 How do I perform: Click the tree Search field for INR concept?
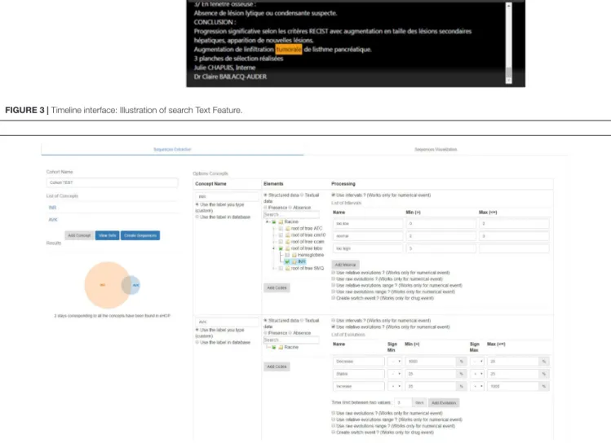click(x=291, y=214)
